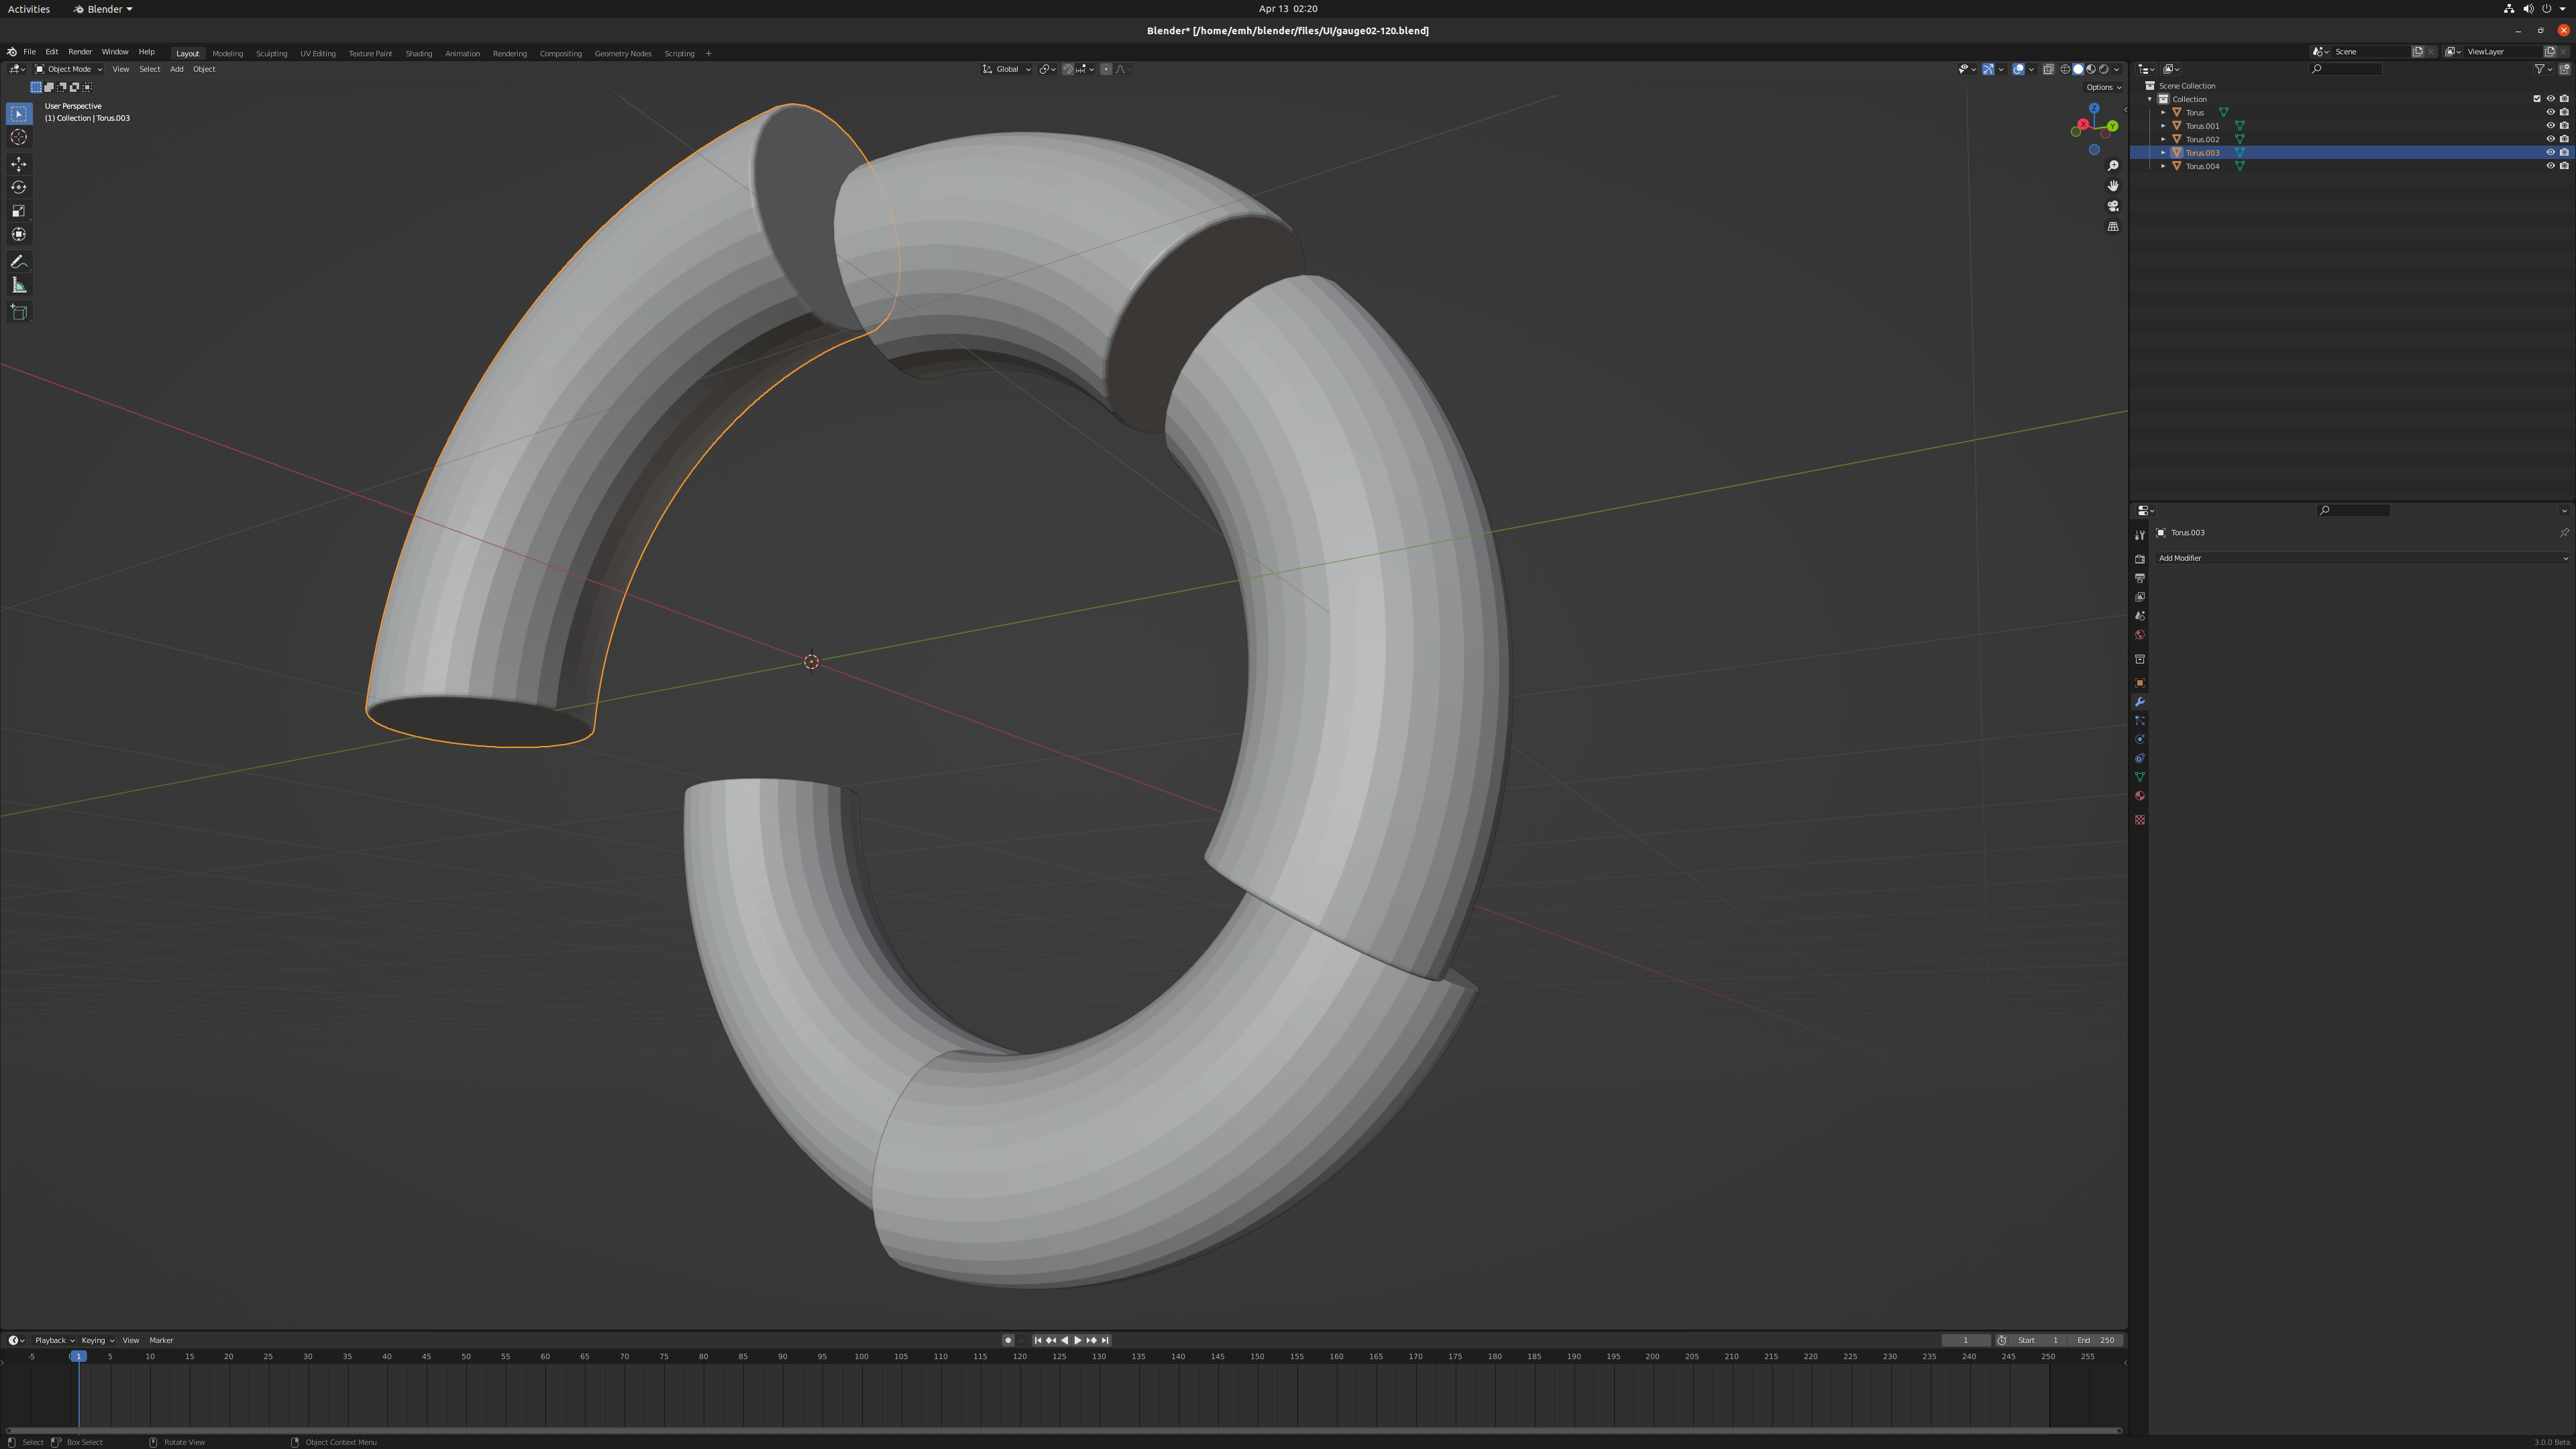Switch perspective/orthographic with grid icon
The image size is (2576, 1449).
[2113, 227]
